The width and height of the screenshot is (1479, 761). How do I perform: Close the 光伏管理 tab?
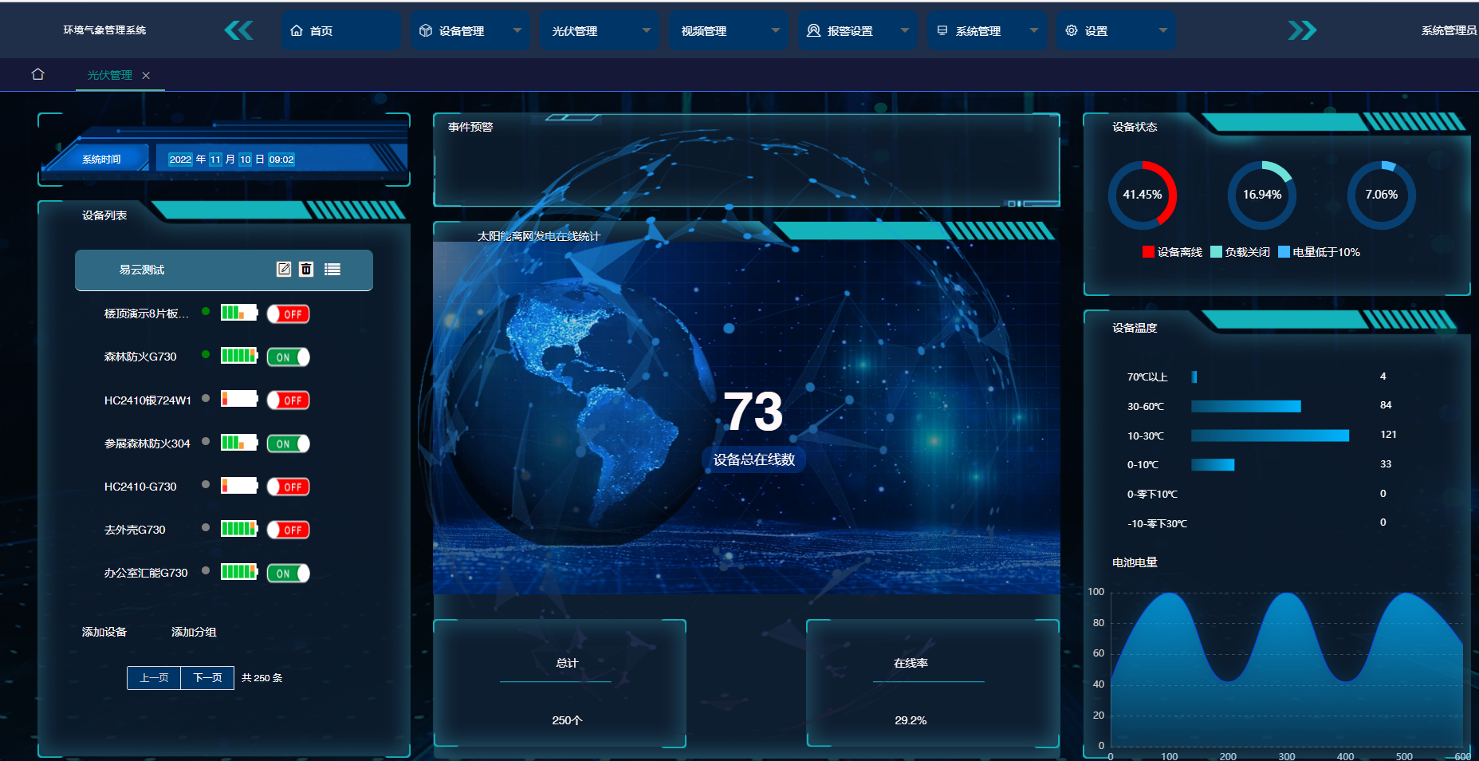(146, 76)
